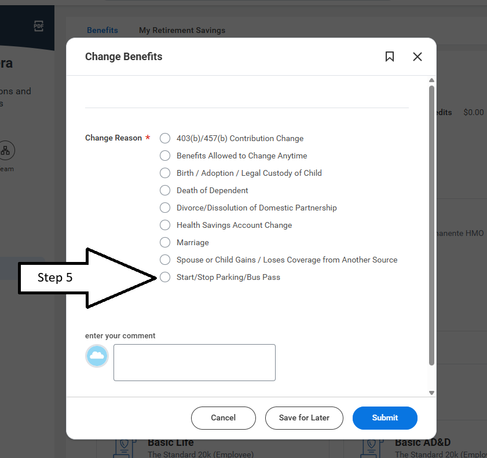487x458 pixels.
Task: Click the Submit button
Action: [x=385, y=418]
